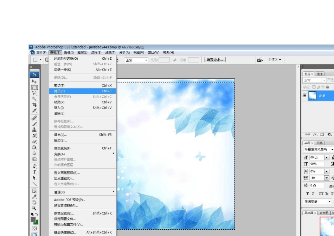Open layer blend mode 正常 dropdown
334x236 pixels.
314,80
